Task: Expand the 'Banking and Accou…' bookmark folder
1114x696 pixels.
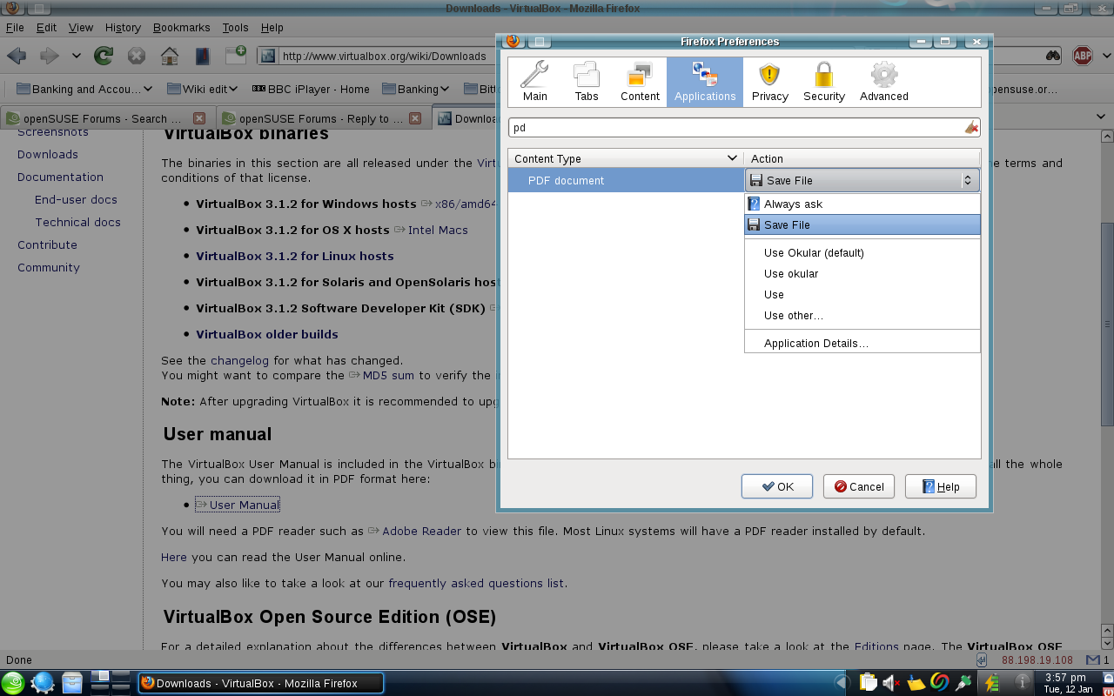Action: point(84,89)
